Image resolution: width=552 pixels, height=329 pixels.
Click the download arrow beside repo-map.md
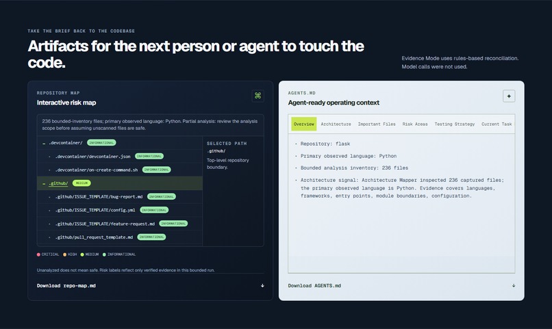click(262, 286)
